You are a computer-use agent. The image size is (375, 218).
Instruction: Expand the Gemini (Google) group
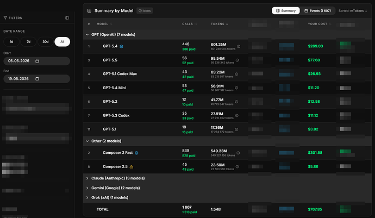(87, 188)
